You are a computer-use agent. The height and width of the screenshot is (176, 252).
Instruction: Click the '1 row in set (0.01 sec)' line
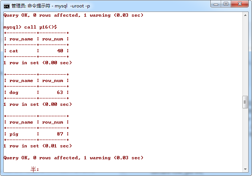(38, 146)
